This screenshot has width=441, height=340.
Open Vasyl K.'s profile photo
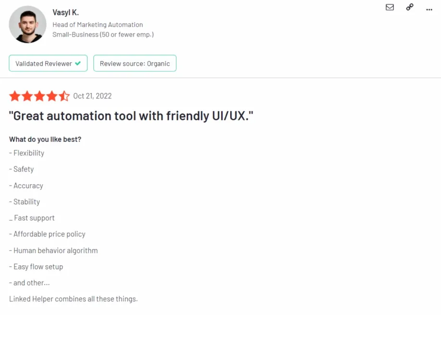point(27,24)
